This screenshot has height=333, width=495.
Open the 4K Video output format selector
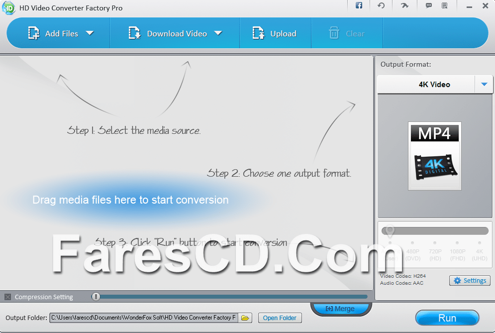pyautogui.click(x=435, y=84)
